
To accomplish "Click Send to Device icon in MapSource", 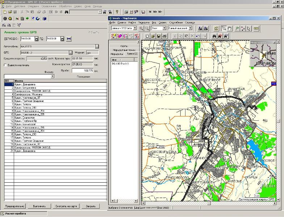I will point(200,28).
